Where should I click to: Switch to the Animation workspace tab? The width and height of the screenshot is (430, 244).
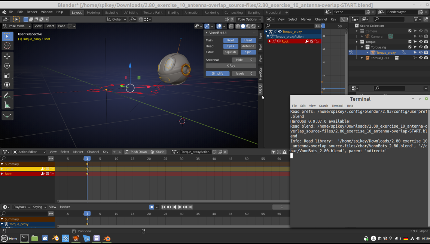click(x=192, y=13)
